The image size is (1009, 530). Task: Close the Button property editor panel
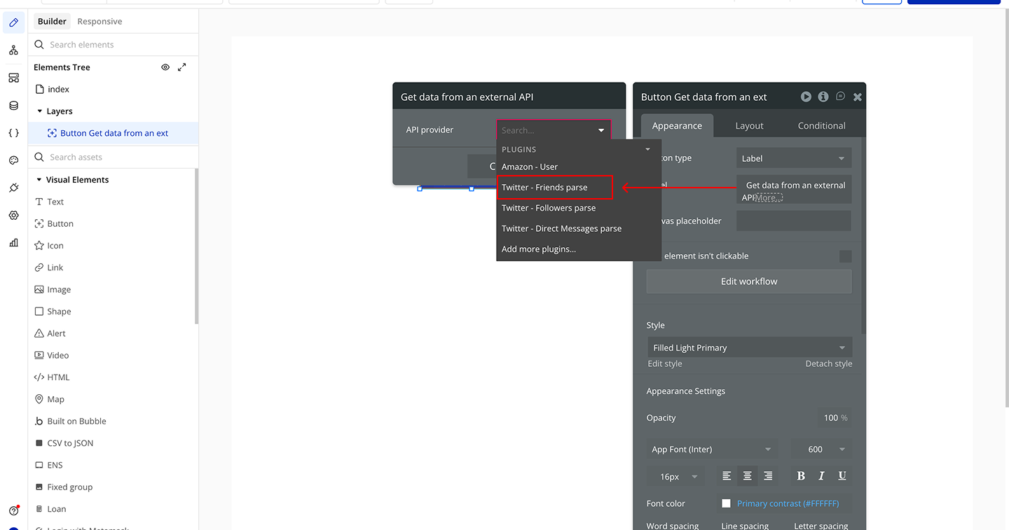857,97
